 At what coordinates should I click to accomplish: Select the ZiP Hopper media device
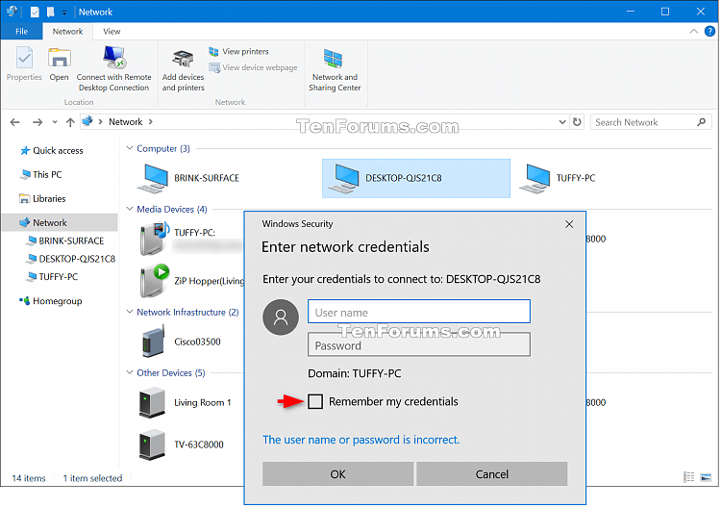point(192,281)
